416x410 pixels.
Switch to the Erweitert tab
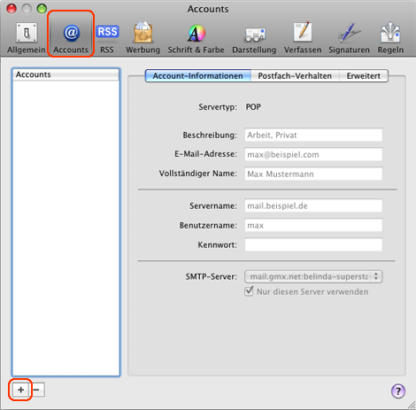(x=364, y=76)
